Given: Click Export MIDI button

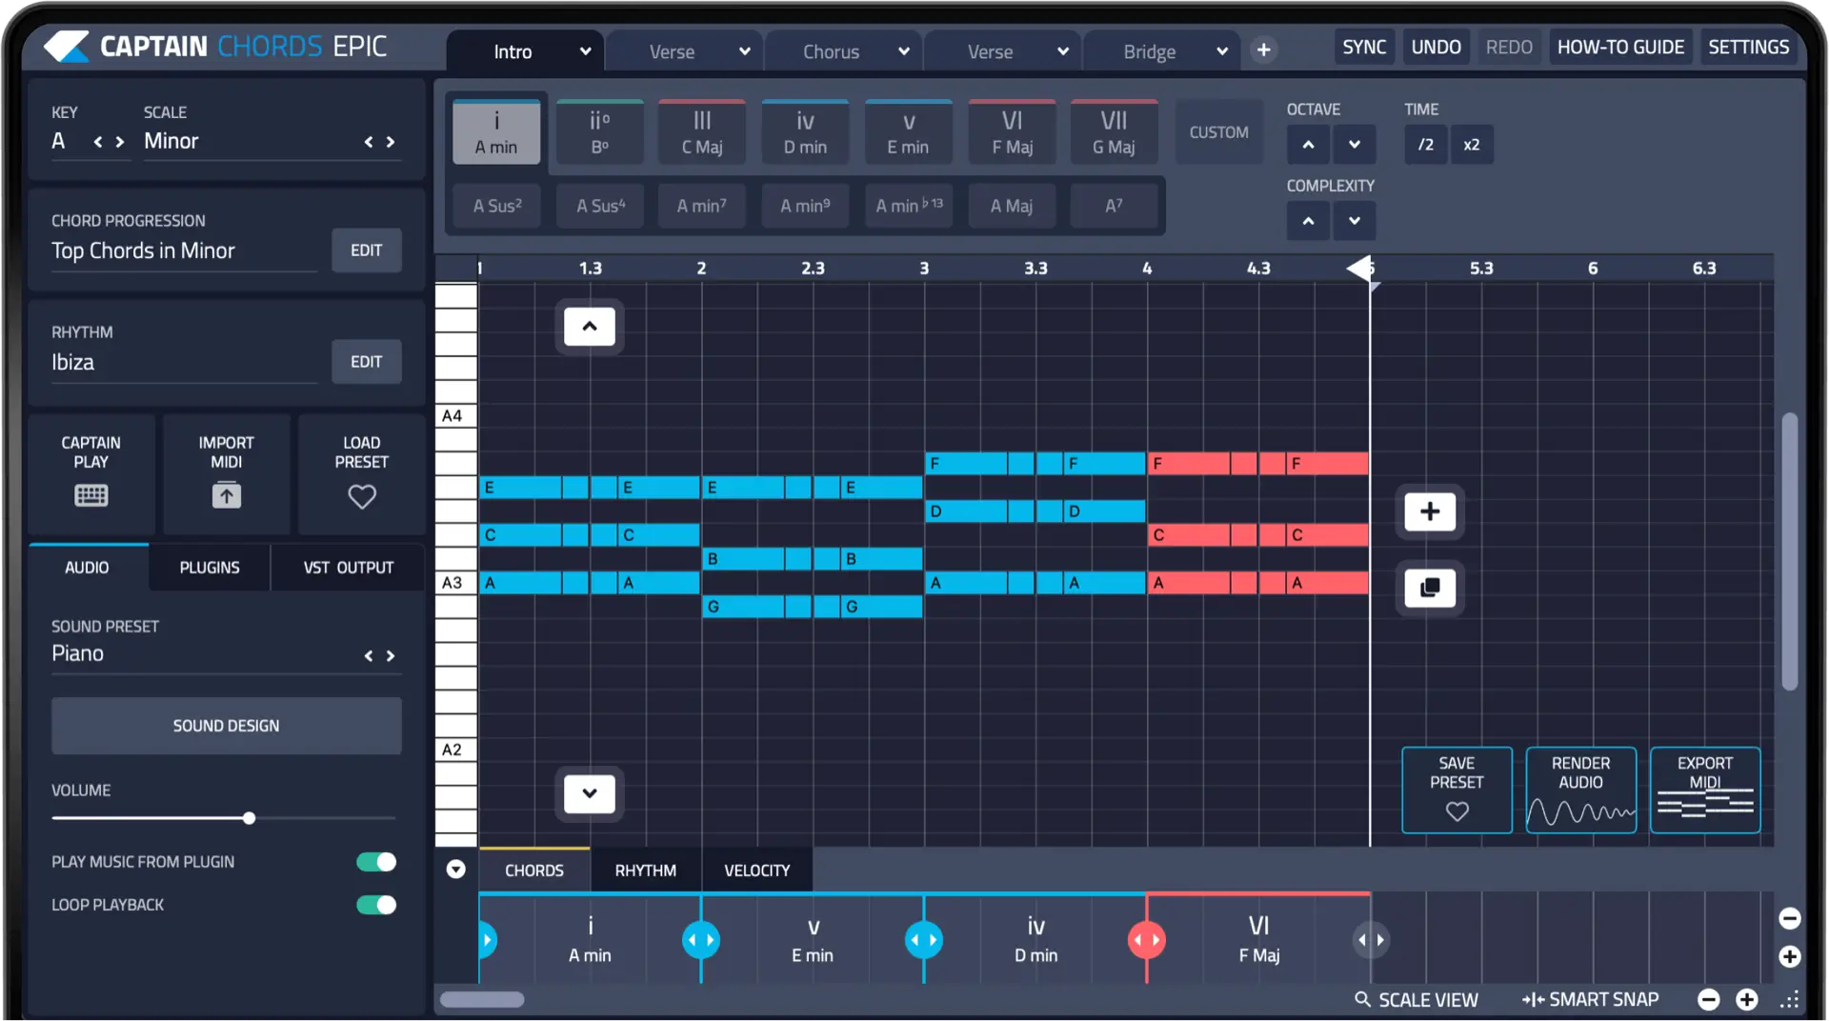Looking at the screenshot, I should click(x=1705, y=790).
